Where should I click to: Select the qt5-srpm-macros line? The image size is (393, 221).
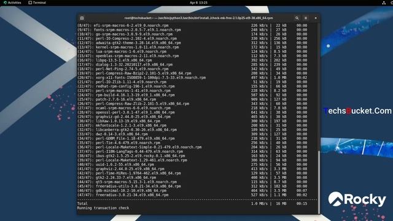click(x=192, y=182)
